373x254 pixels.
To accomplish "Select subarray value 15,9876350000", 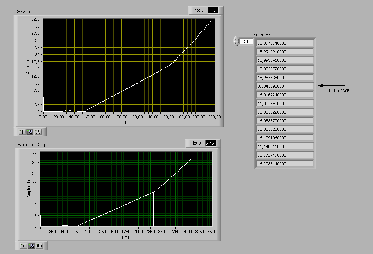I will click(285, 78).
